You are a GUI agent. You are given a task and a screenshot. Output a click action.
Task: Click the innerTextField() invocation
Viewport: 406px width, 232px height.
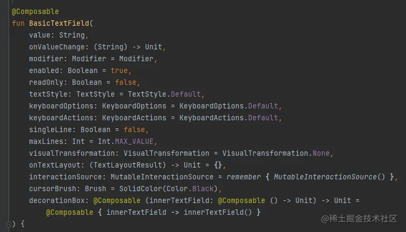click(x=218, y=212)
